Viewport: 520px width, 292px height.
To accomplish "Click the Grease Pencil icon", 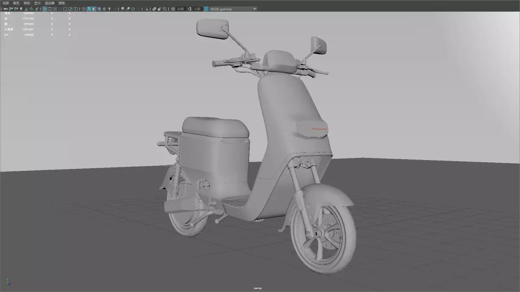I will [36, 9].
